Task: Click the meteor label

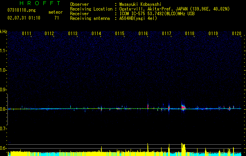Action: pos(56,12)
